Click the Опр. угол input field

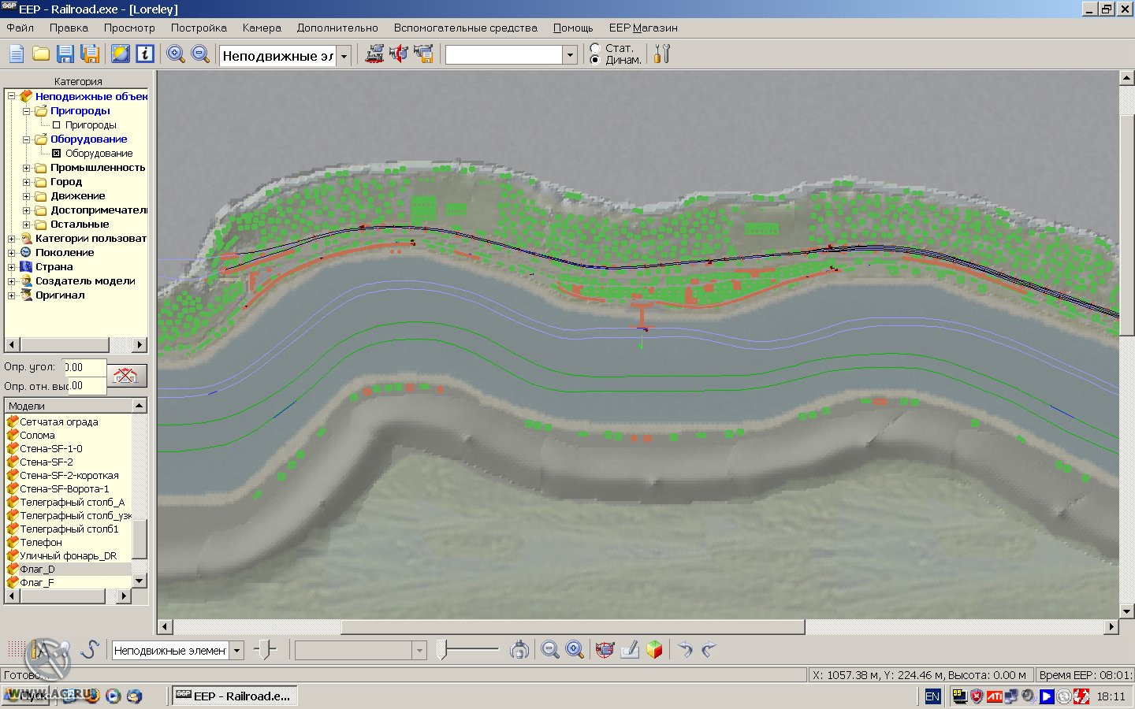pos(84,367)
